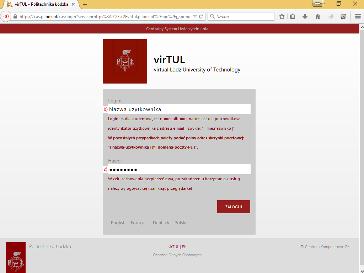Open the URL history dropdown arrow
Screen dimensions: 364x273
pyautogui.click(x=195, y=16)
